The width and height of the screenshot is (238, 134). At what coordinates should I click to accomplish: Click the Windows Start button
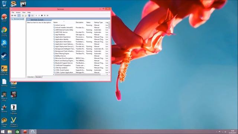point(3,131)
